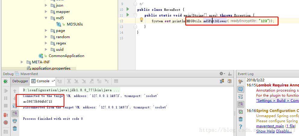Screen dimensions: 299x136
Task: Click the Up the Stack Trace arrow
Action: 15,91
